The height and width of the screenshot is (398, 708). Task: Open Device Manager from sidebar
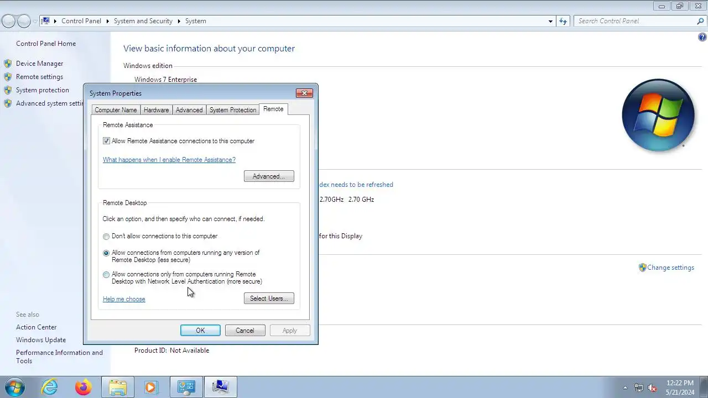[39, 64]
